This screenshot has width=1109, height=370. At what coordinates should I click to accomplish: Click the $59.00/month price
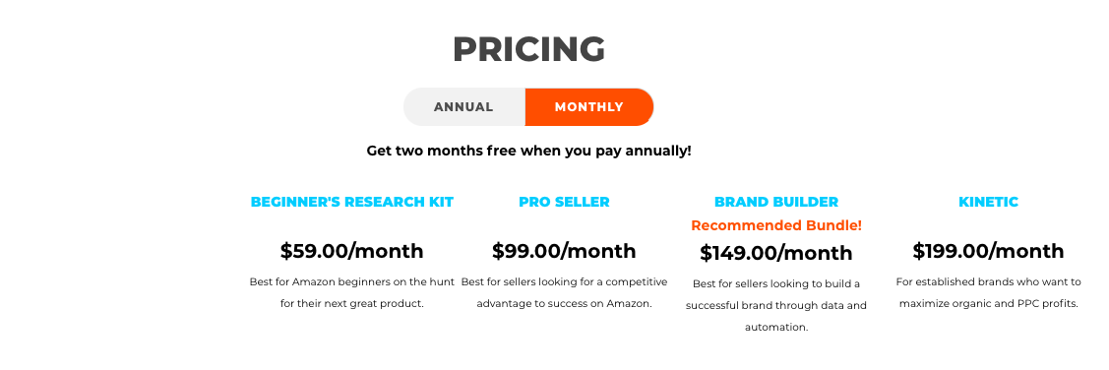point(352,251)
